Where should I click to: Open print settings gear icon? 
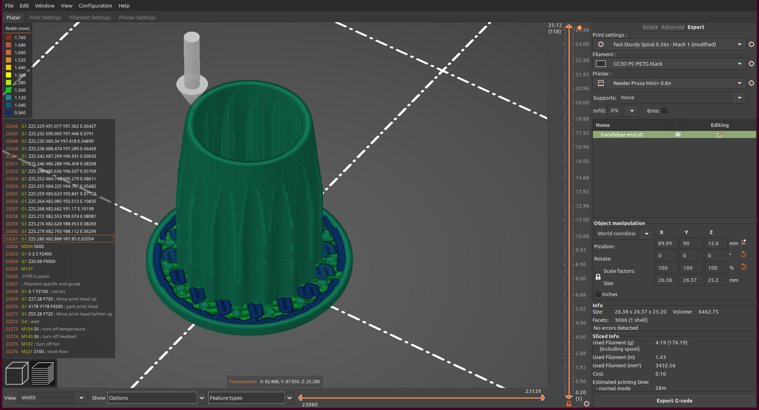(751, 44)
